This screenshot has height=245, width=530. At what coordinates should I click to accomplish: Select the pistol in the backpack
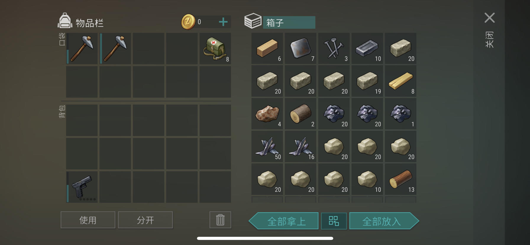82,187
